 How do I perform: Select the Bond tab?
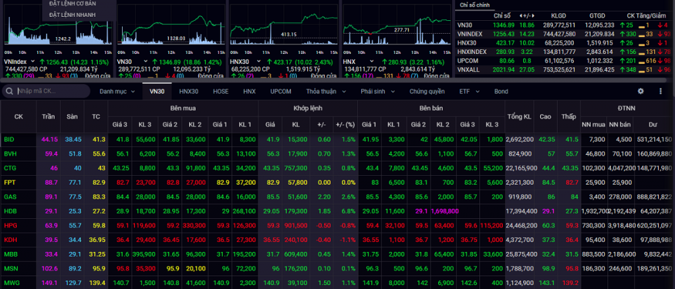(501, 91)
